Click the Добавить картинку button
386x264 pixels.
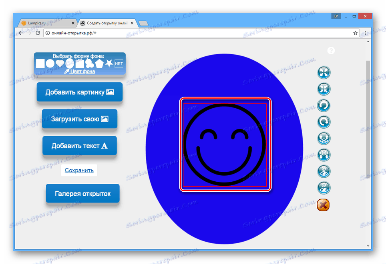click(80, 92)
